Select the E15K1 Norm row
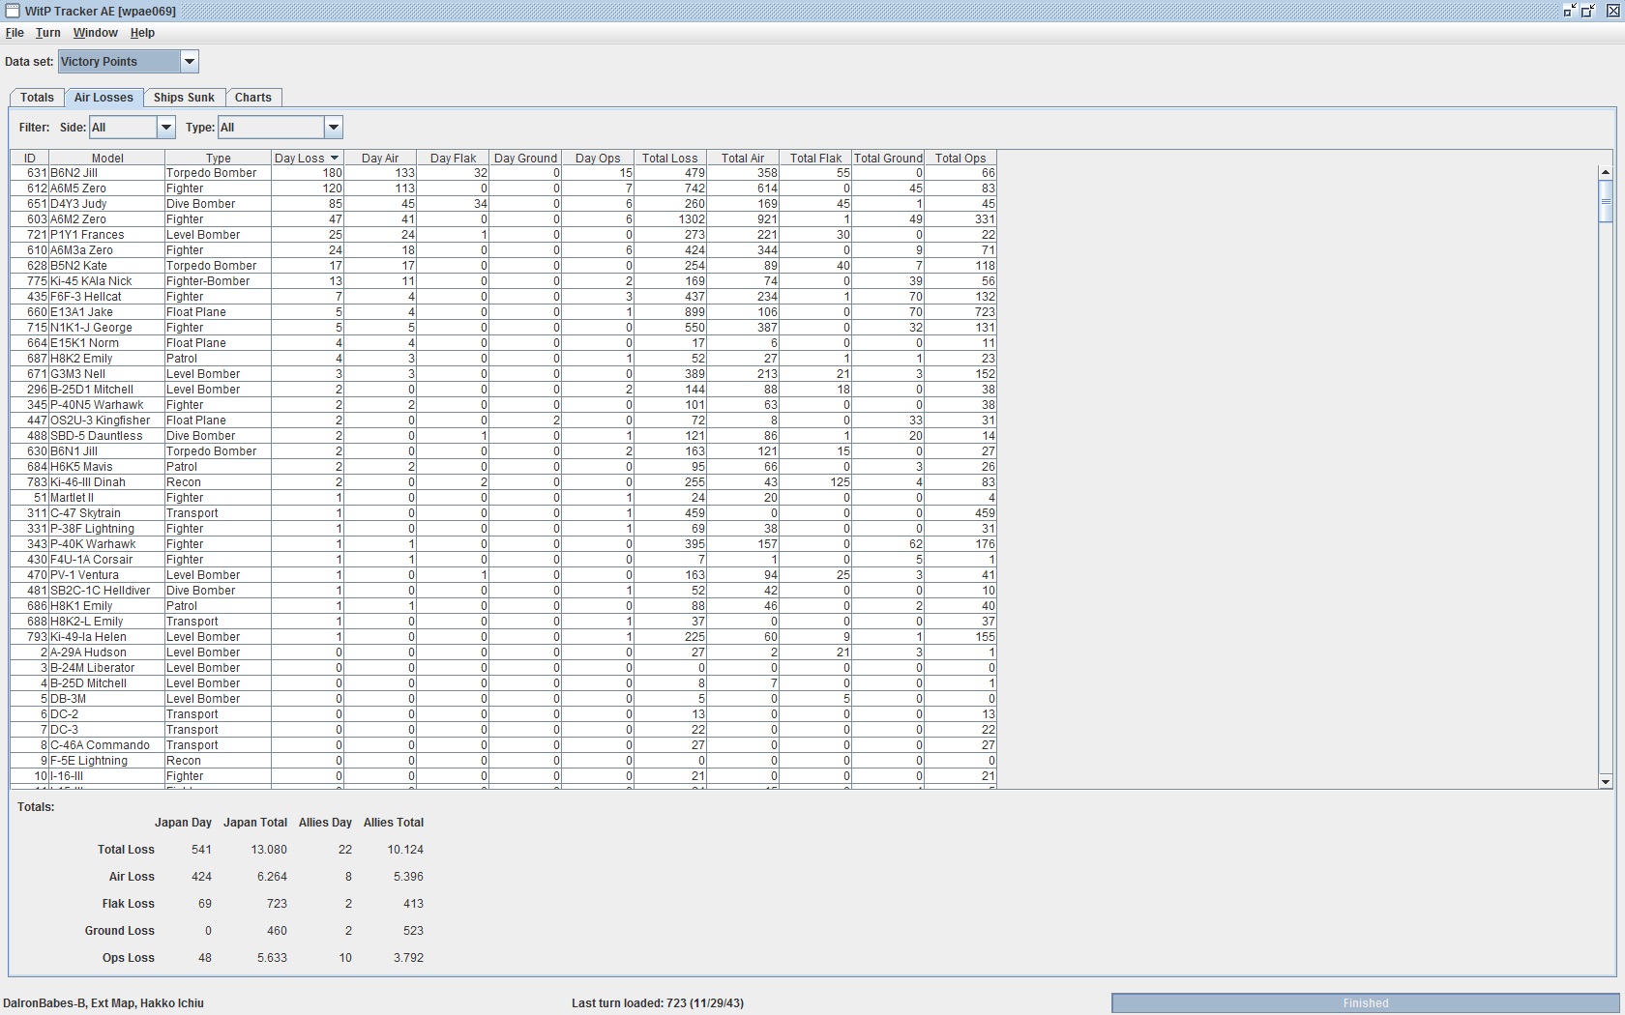The width and height of the screenshot is (1625, 1015). [x=503, y=343]
